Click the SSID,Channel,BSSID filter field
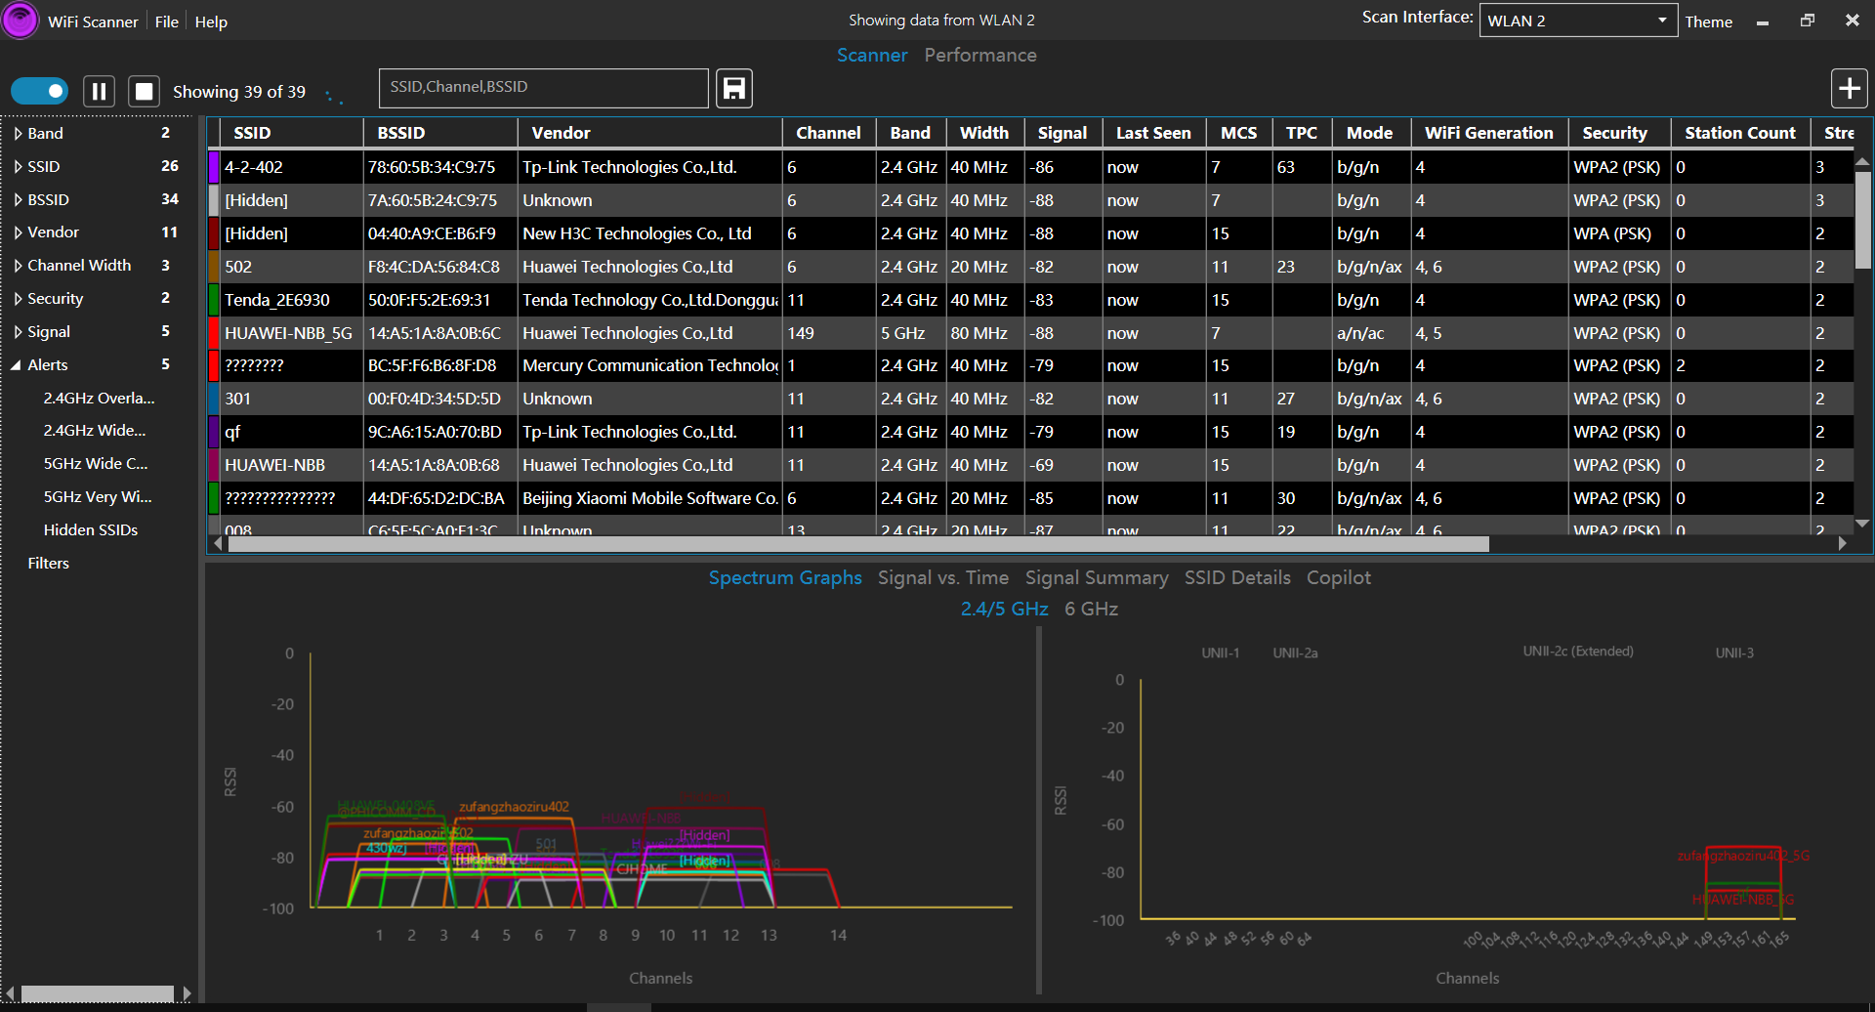Viewport: 1875px width, 1012px height. [543, 88]
